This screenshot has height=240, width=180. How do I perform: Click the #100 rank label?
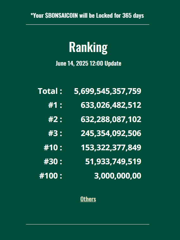51,176
